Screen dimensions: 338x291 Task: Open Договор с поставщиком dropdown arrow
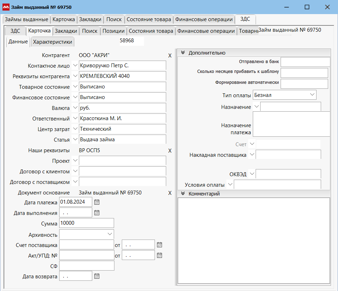click(75, 181)
